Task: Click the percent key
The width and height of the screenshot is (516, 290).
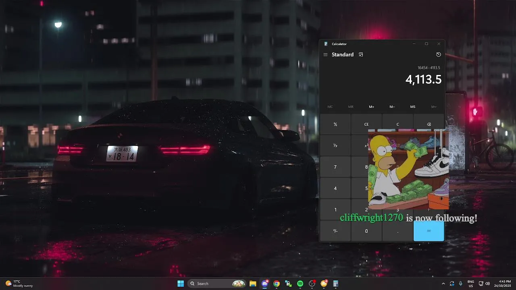Action: 335,124
